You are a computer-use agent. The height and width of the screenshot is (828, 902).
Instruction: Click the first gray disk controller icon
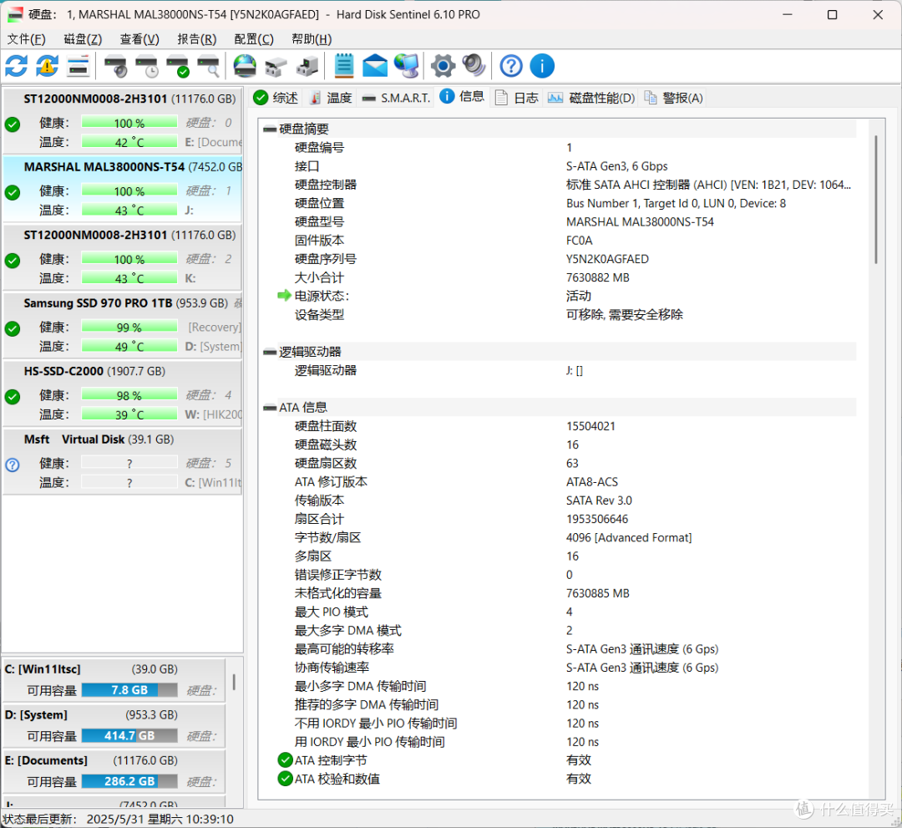[x=276, y=66]
